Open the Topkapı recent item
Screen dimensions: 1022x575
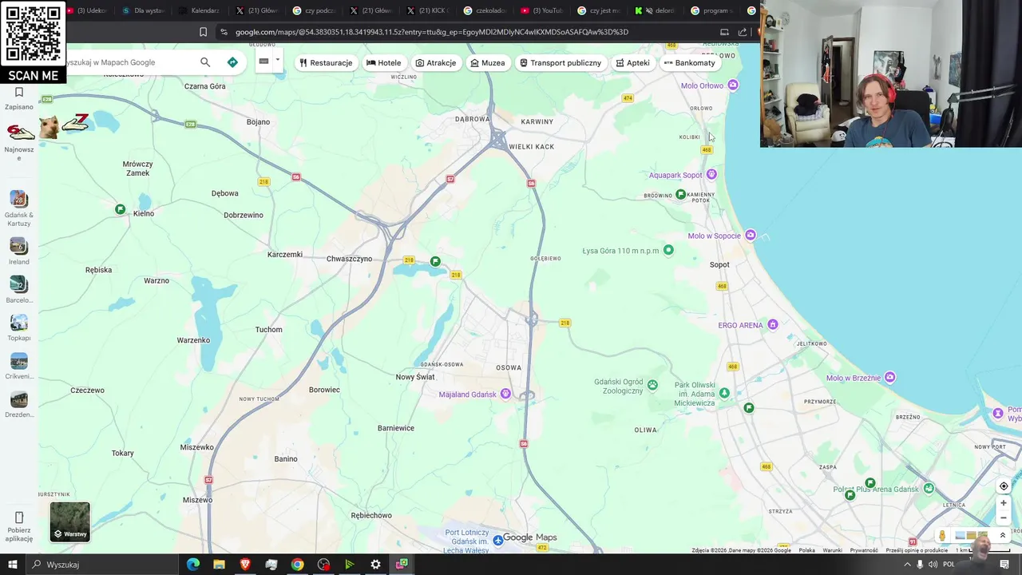click(19, 327)
